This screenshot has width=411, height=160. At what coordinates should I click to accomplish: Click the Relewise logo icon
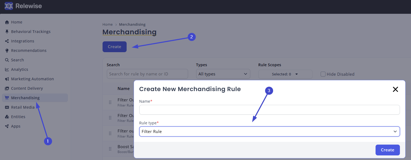coord(9,6)
